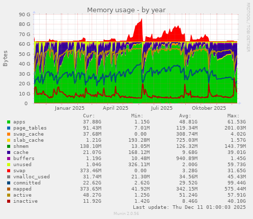Click the 'shmem' legend label
Image resolution: width=253 pixels, height=219 pixels.
coord(21,146)
